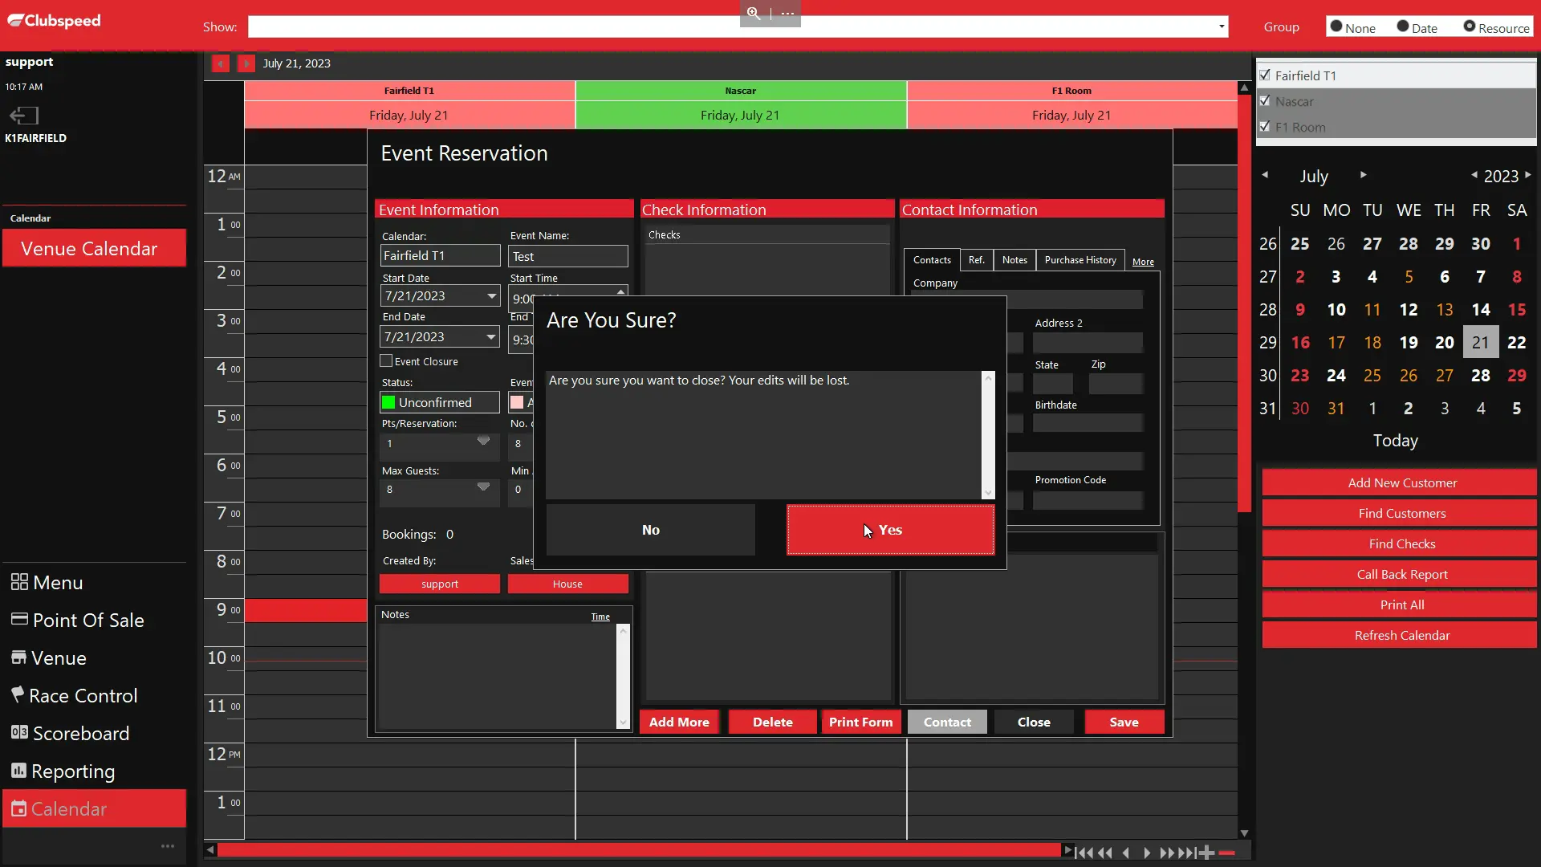The image size is (1541, 867).
Task: Click the Time link in Notes
Action: point(600,617)
